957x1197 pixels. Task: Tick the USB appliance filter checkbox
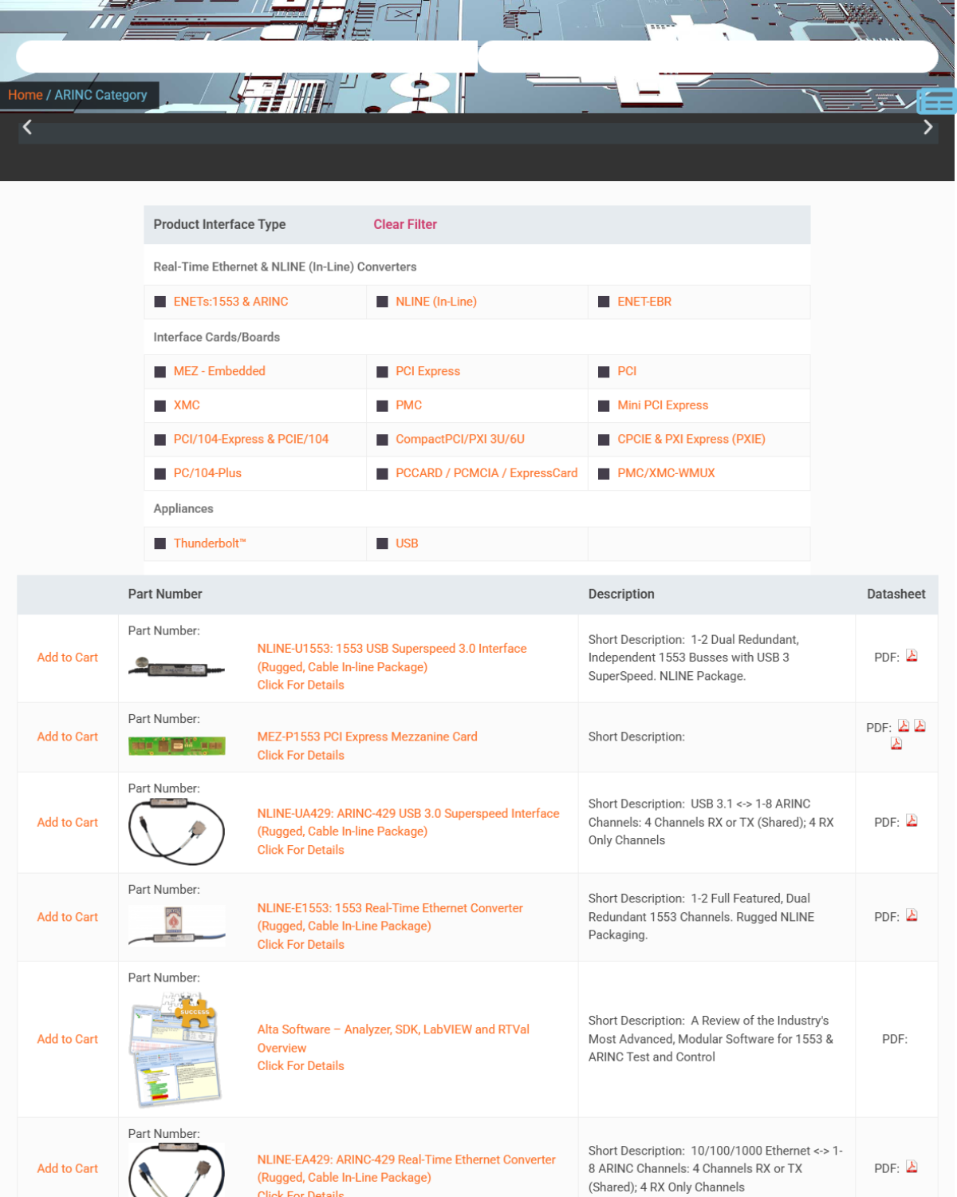[382, 543]
